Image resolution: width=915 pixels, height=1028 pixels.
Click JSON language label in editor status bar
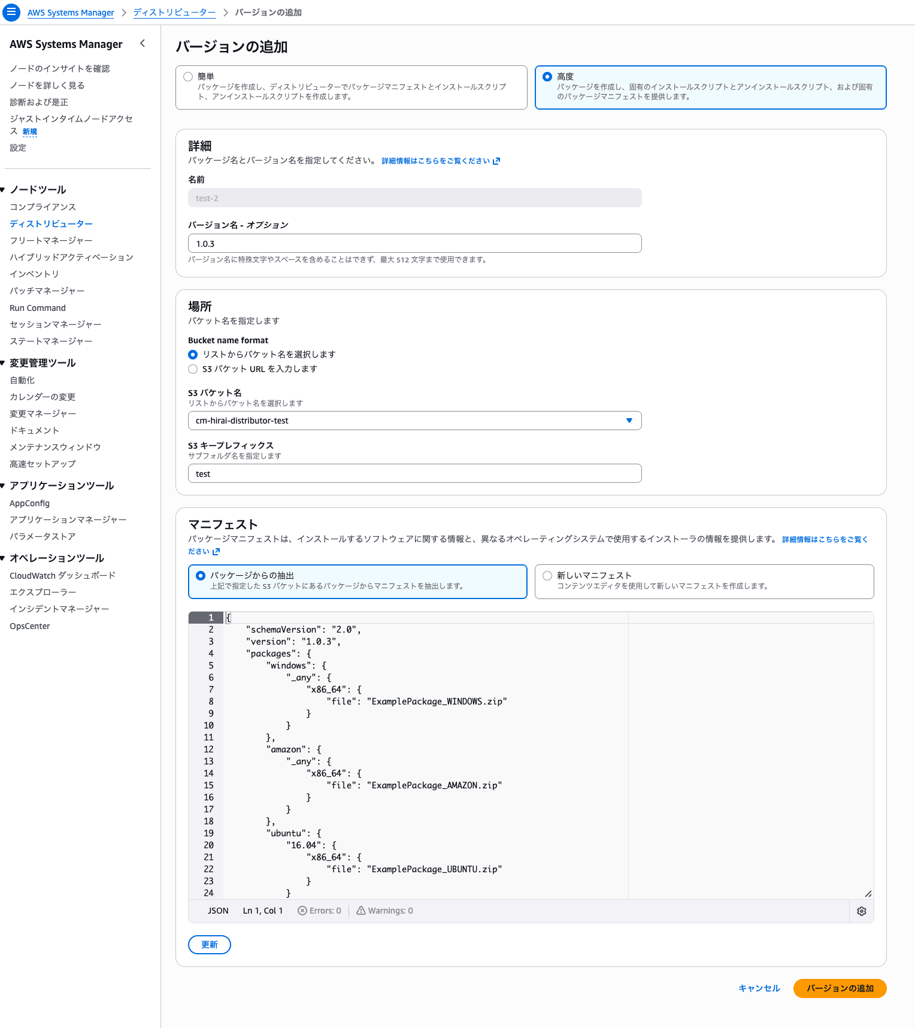pos(218,911)
